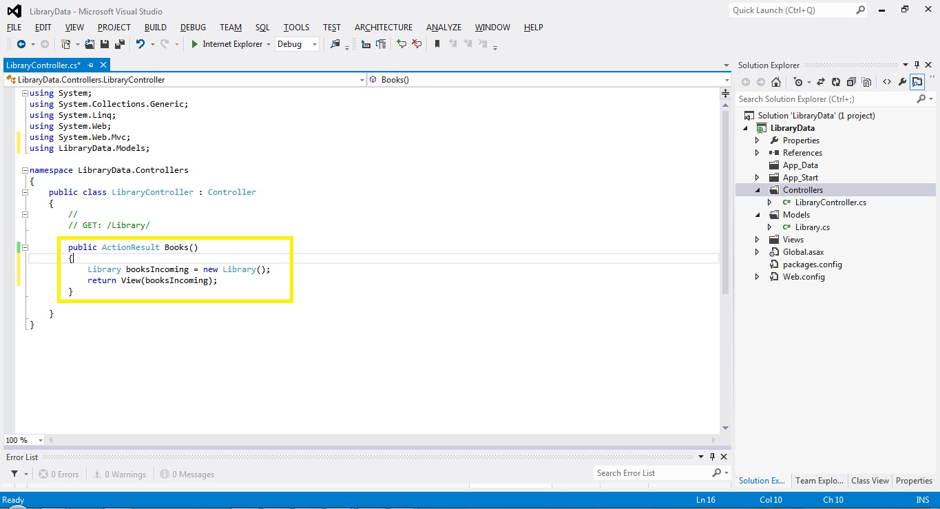This screenshot has width=940, height=509.
Task: Select LibraryController.cs in Solution Explorer
Action: [x=831, y=202]
